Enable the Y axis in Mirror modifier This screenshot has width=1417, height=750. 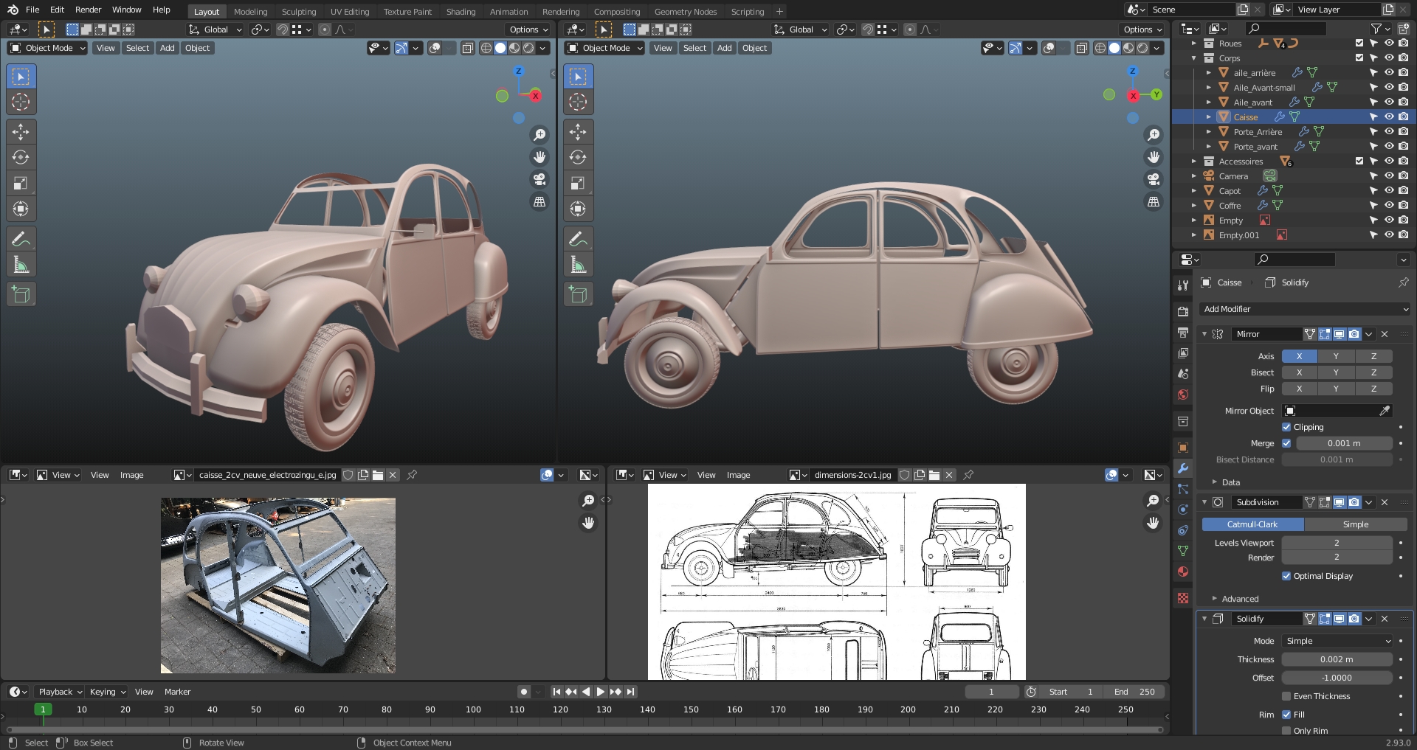pos(1336,356)
